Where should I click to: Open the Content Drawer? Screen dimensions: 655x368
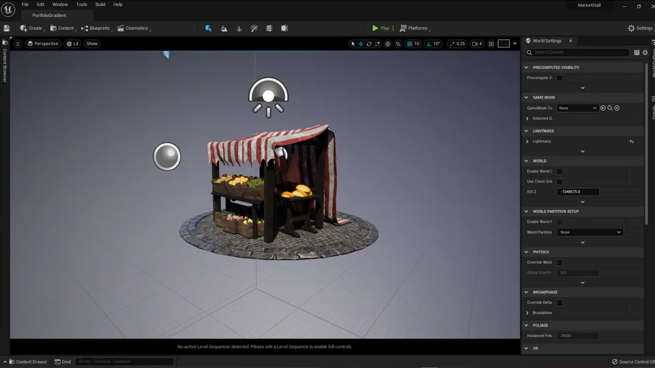[28, 362]
